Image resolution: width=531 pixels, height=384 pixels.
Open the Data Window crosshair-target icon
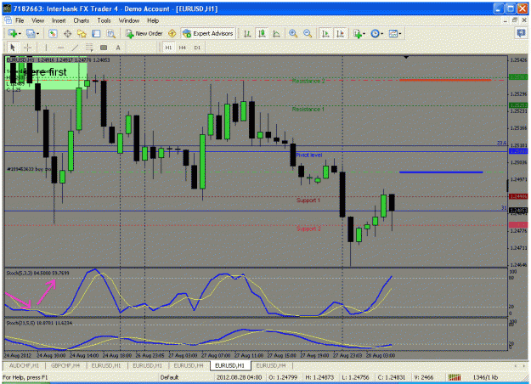[67, 33]
